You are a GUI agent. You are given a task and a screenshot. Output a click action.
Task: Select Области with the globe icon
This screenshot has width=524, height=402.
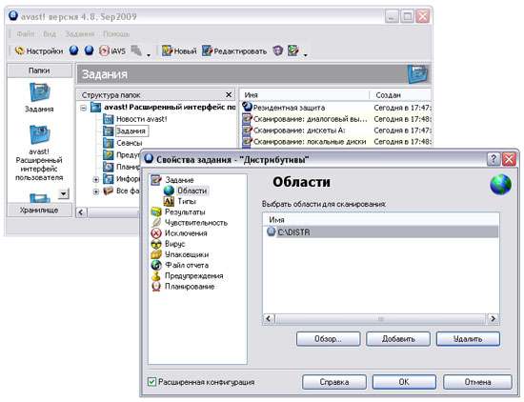click(186, 191)
